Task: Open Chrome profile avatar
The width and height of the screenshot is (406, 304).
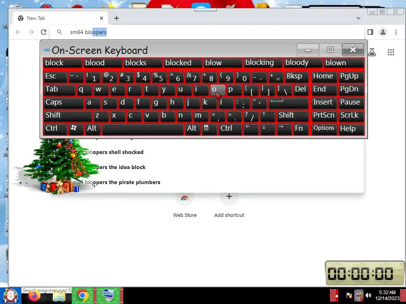Action: (x=383, y=32)
